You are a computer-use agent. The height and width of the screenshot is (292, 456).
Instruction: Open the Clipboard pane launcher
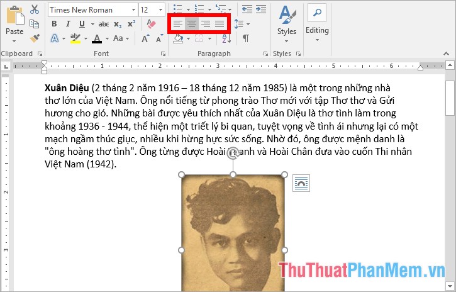point(40,53)
